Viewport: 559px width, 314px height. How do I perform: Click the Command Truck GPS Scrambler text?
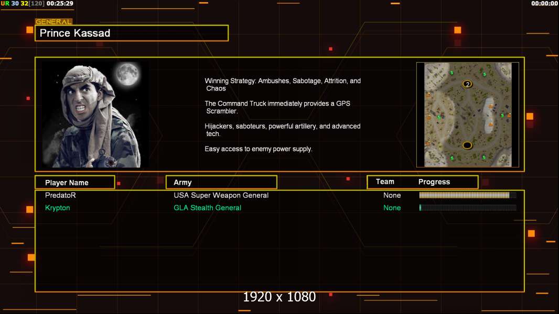277,107
